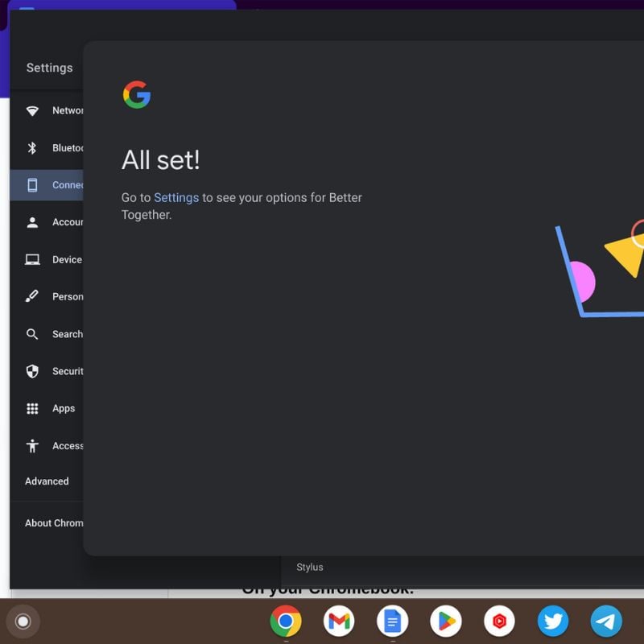Select the Connected devices phone icon
Image resolution: width=644 pixels, height=644 pixels.
click(x=32, y=185)
